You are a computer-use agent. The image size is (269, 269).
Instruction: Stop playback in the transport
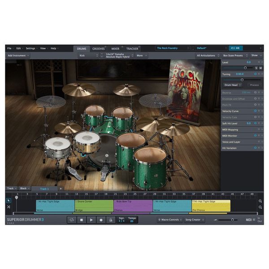(x=82, y=220)
